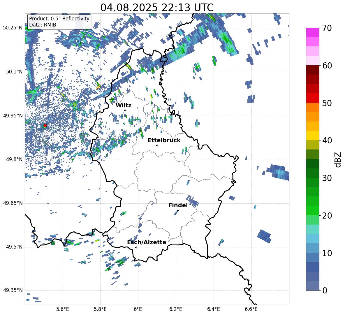Click the dBZ colorbar axis label
345x315 pixels.
tap(338, 160)
